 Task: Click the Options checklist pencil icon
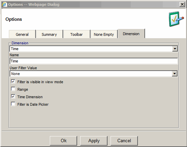(x=176, y=19)
